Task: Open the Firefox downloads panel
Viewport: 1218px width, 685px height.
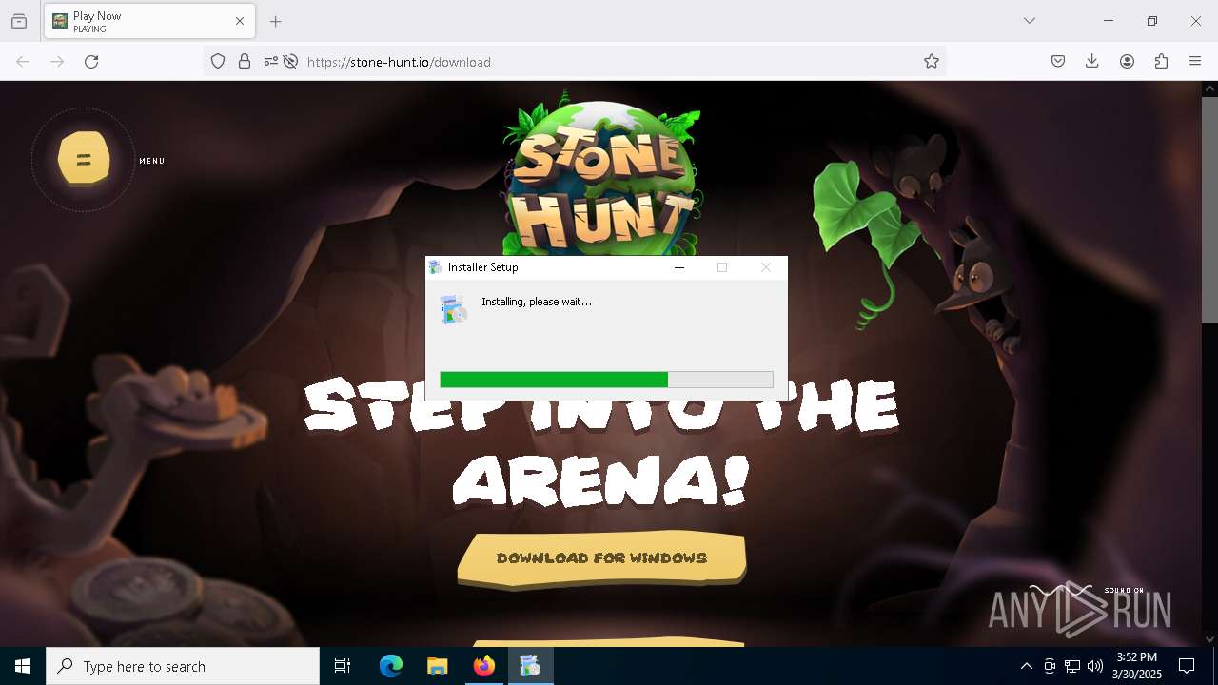Action: [x=1092, y=62]
